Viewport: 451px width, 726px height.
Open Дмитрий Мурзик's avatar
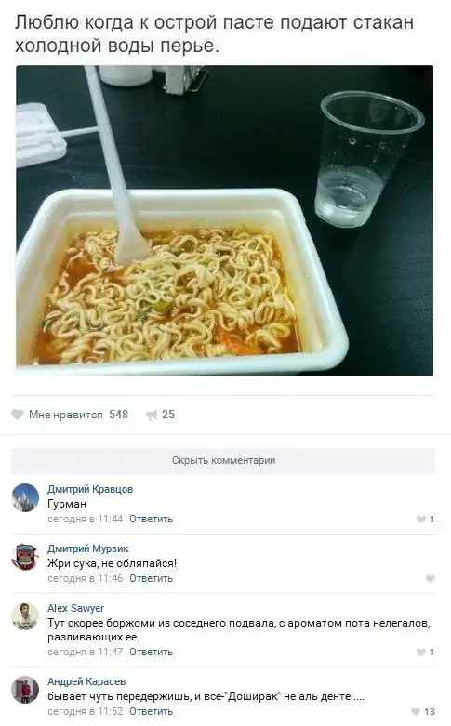[25, 557]
